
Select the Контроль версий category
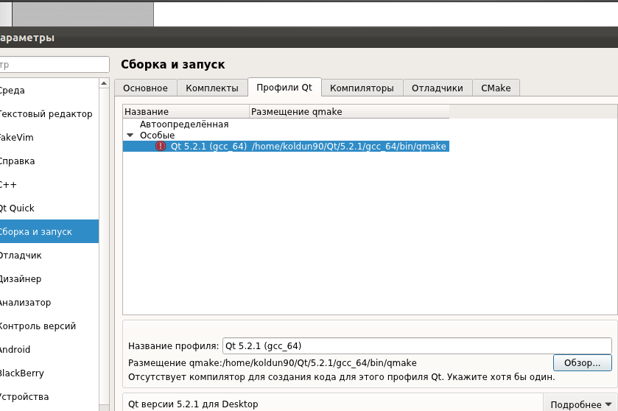(49, 326)
